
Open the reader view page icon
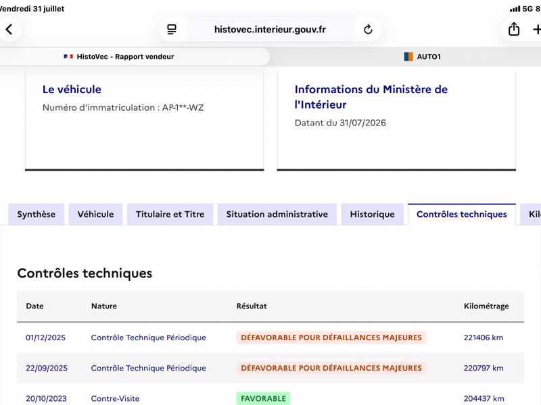172,29
